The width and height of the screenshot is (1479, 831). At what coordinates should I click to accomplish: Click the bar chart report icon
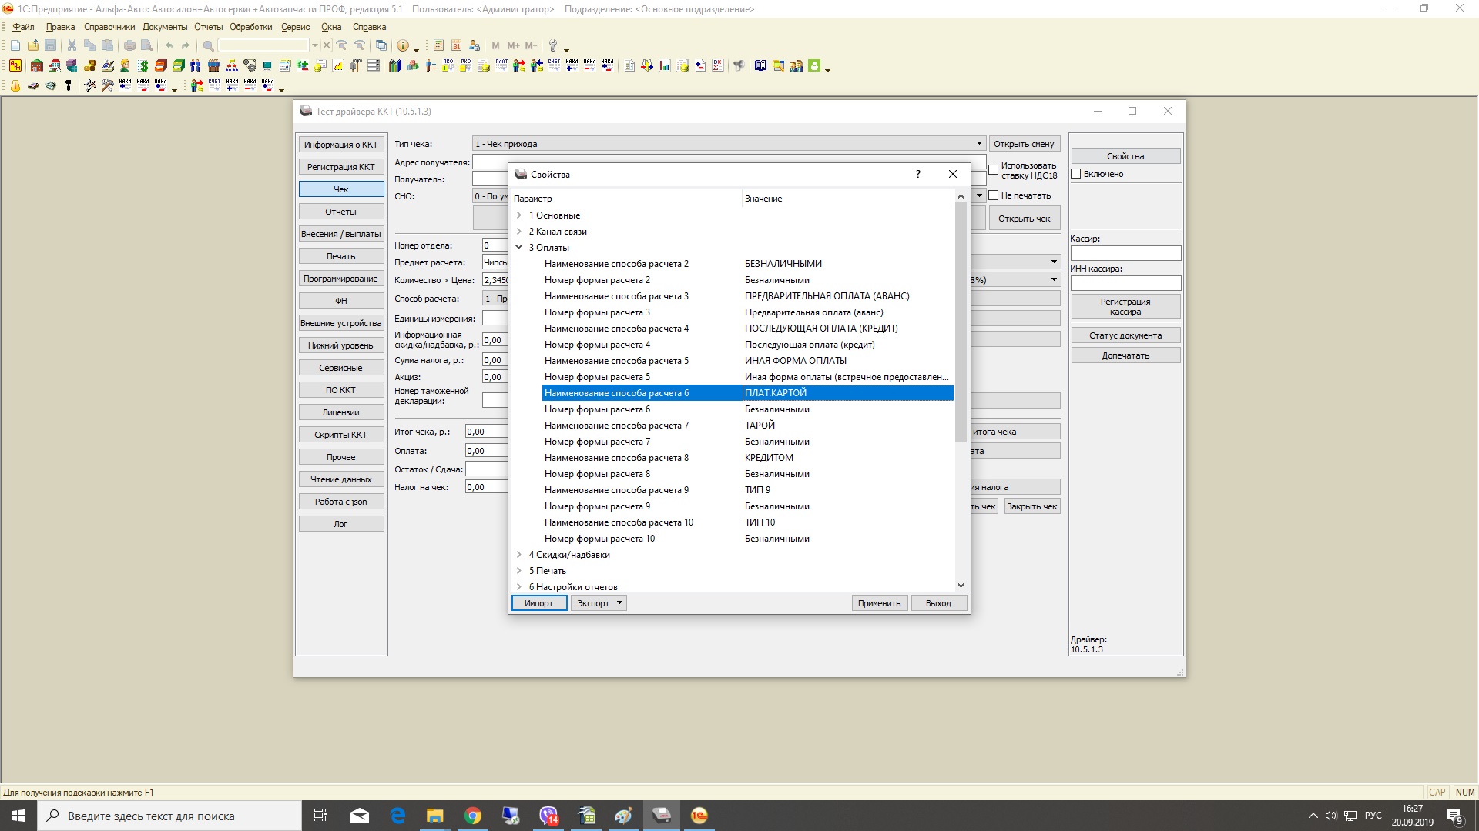(665, 66)
